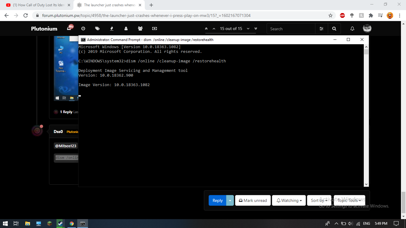Open the media control playlist icon
The height and width of the screenshot is (228, 406).
pyautogui.click(x=380, y=15)
